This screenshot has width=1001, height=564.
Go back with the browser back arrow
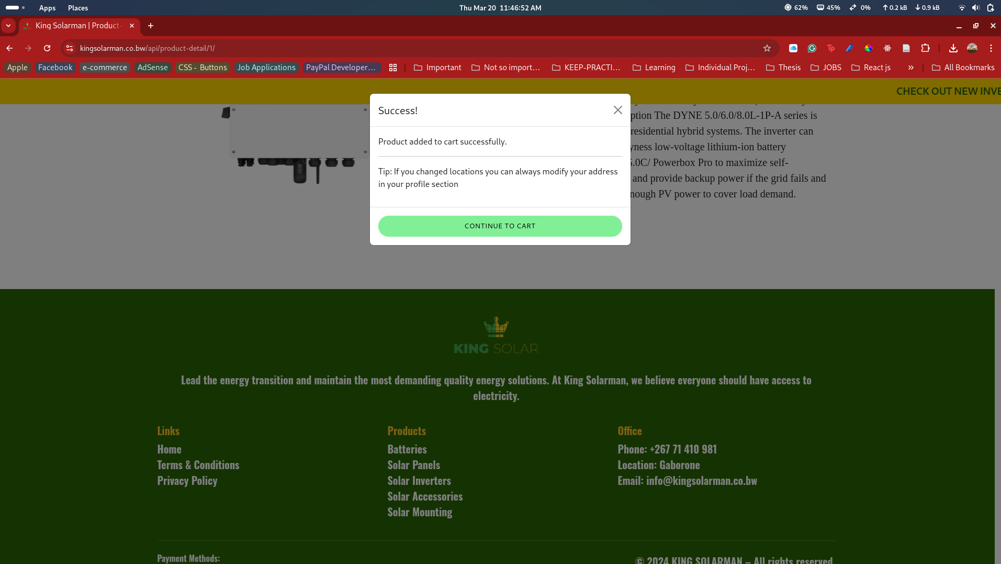[9, 48]
